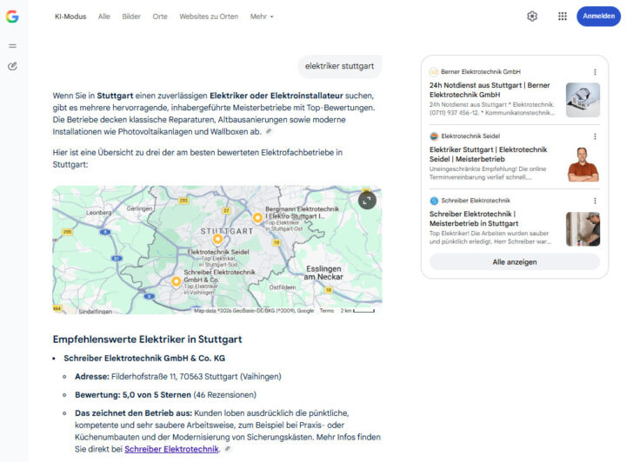Open options menu for Berner Elektrotechnik GmbH
The image size is (626, 462).
[x=595, y=72]
